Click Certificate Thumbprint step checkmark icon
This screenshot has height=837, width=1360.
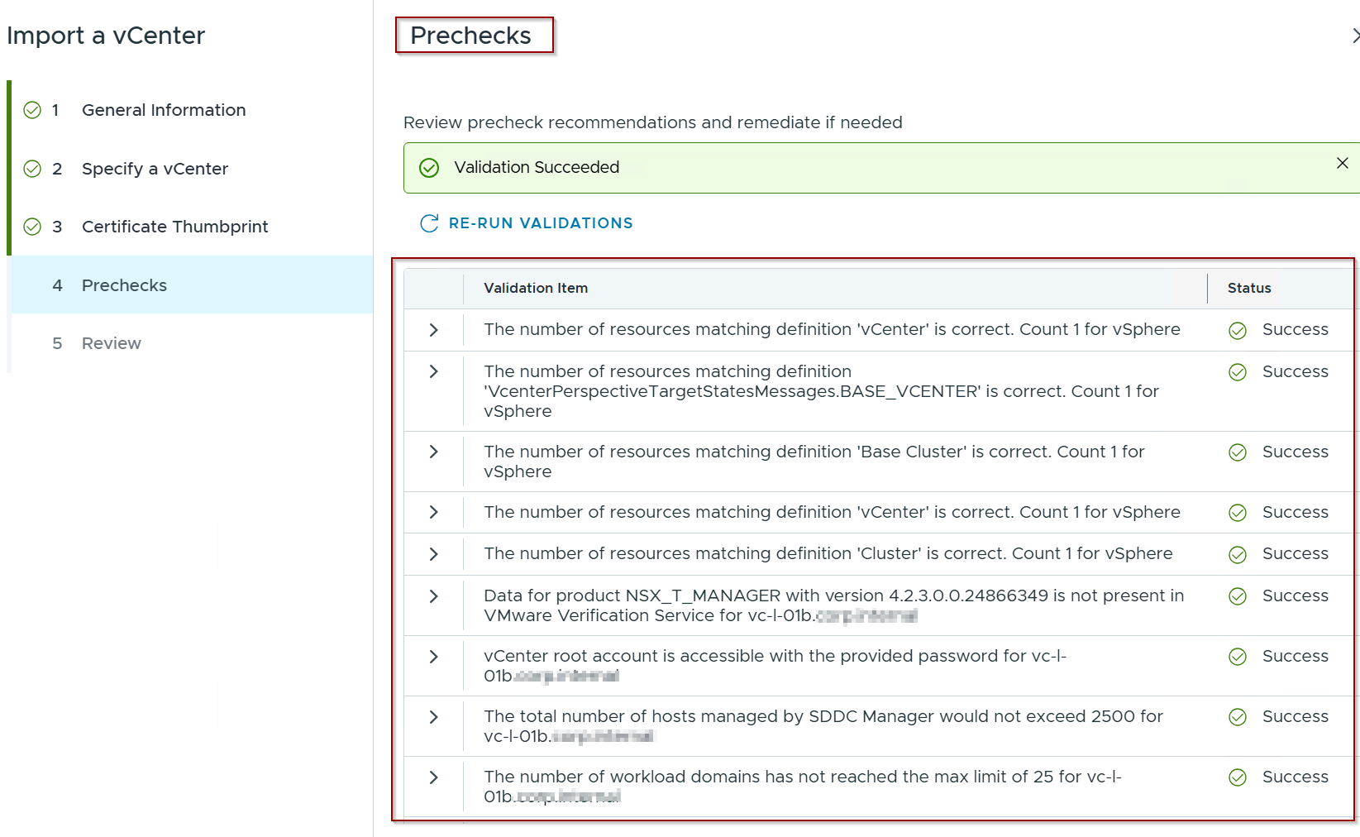coord(32,227)
